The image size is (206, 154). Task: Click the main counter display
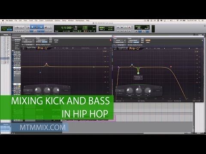66,27
